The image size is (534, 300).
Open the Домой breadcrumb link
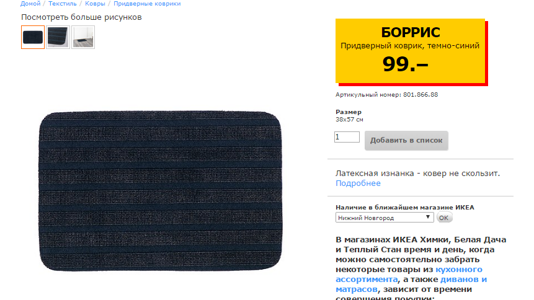(x=30, y=3)
